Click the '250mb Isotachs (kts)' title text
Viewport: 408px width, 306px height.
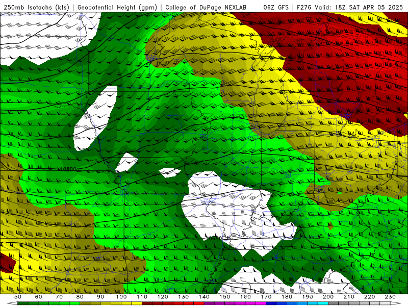point(36,7)
